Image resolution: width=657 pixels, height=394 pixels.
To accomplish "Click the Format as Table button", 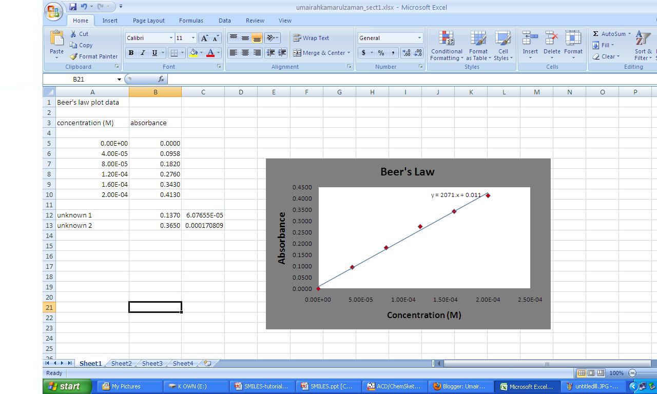I will [x=478, y=46].
